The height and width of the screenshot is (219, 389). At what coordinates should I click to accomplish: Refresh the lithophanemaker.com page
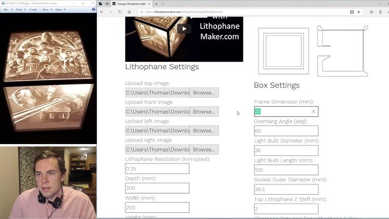(x=120, y=12)
